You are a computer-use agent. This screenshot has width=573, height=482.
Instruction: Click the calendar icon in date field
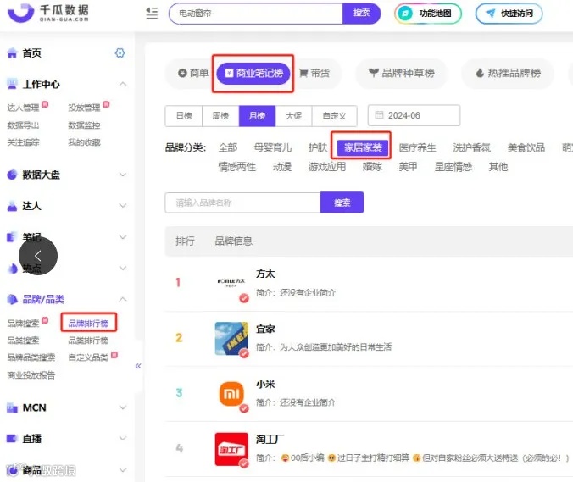click(x=380, y=115)
